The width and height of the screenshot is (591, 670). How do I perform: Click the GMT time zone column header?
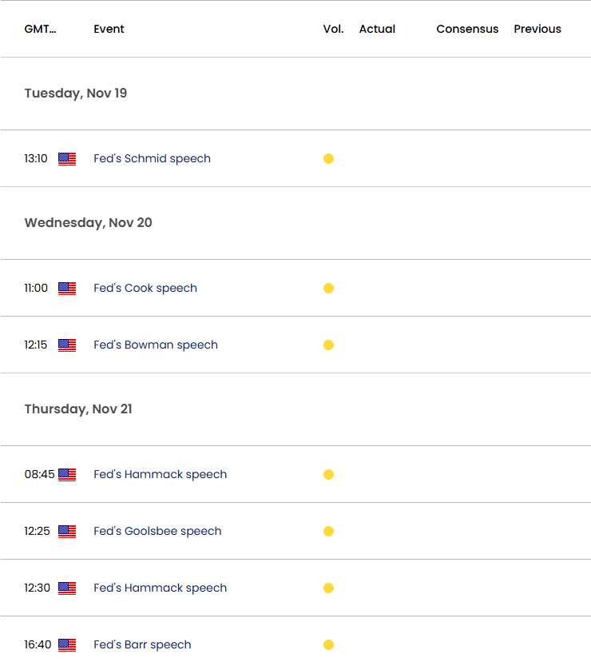(x=40, y=29)
